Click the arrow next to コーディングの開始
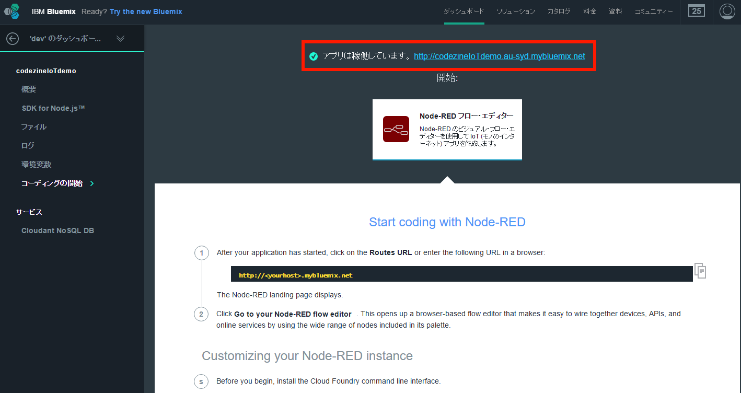 point(92,183)
